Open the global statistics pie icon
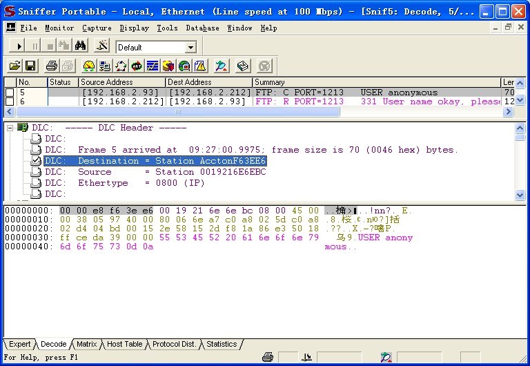Viewport: 530px width, 366px height. (184, 66)
